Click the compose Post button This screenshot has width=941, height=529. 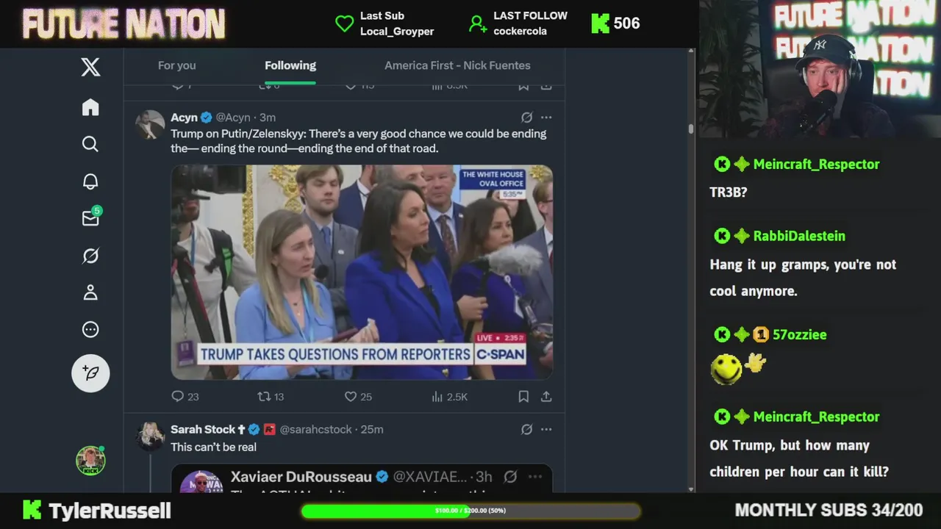pos(90,373)
